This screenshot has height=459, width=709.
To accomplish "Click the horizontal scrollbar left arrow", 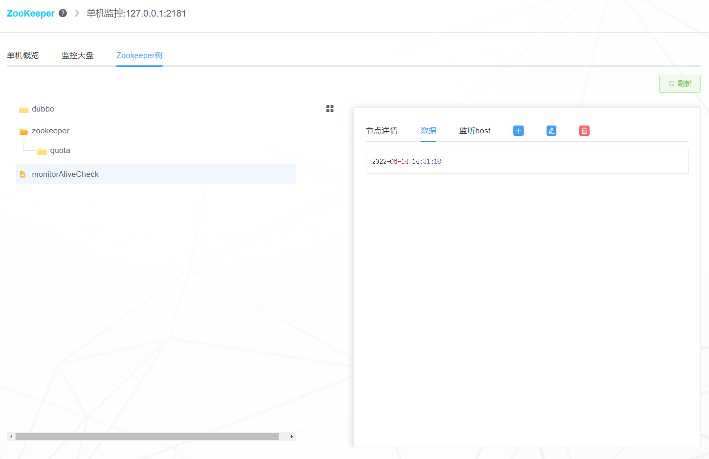I will tap(11, 437).
